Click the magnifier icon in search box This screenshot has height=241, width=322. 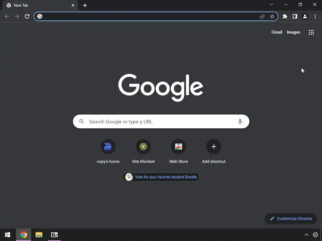click(81, 121)
